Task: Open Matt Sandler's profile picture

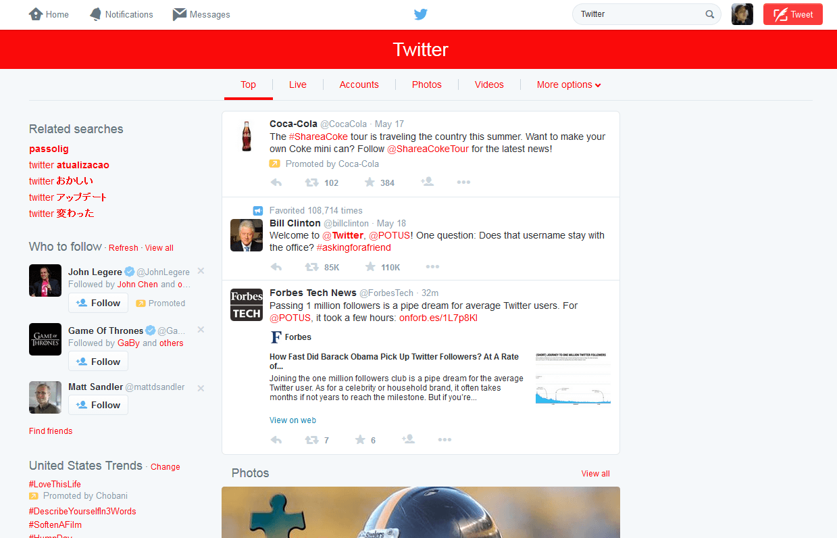Action: click(x=45, y=397)
